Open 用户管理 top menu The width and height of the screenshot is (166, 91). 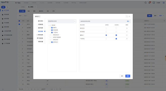coord(18,3)
